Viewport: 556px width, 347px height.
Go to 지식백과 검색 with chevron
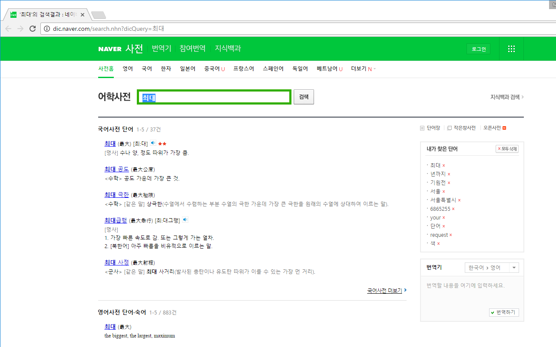pos(507,97)
